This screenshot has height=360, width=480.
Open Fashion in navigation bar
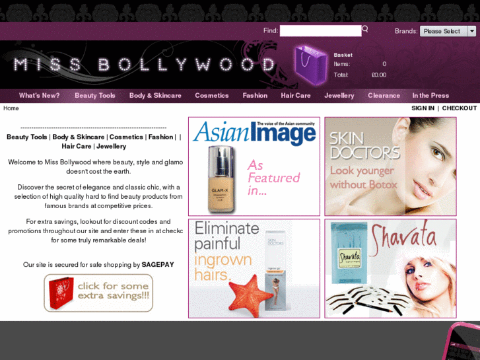click(255, 96)
